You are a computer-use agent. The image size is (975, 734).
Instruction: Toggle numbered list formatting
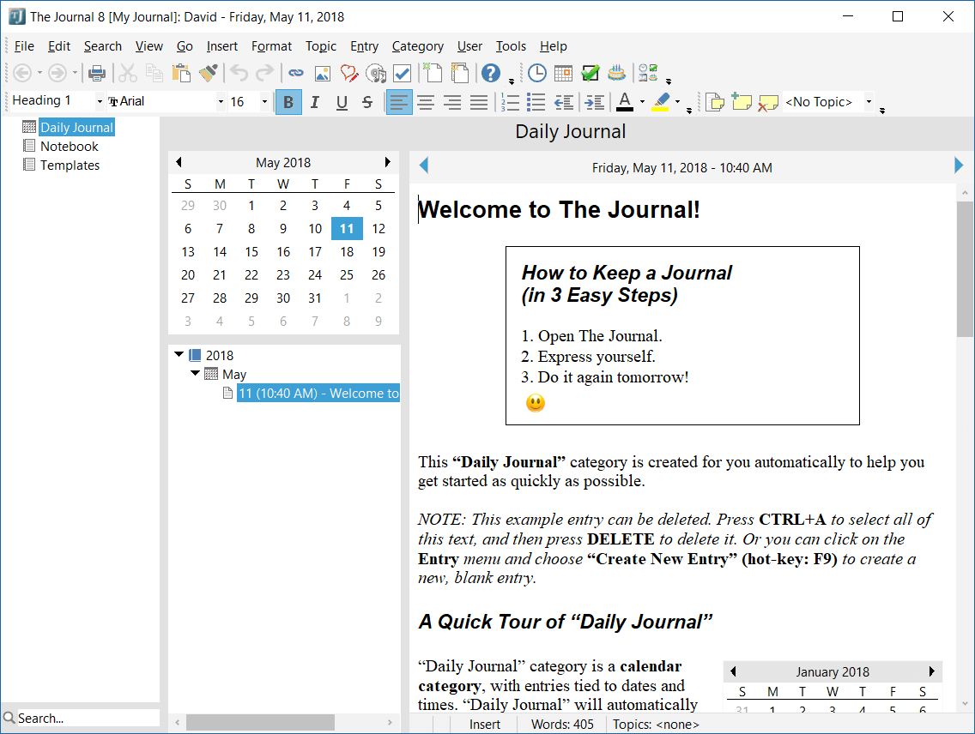click(x=510, y=102)
